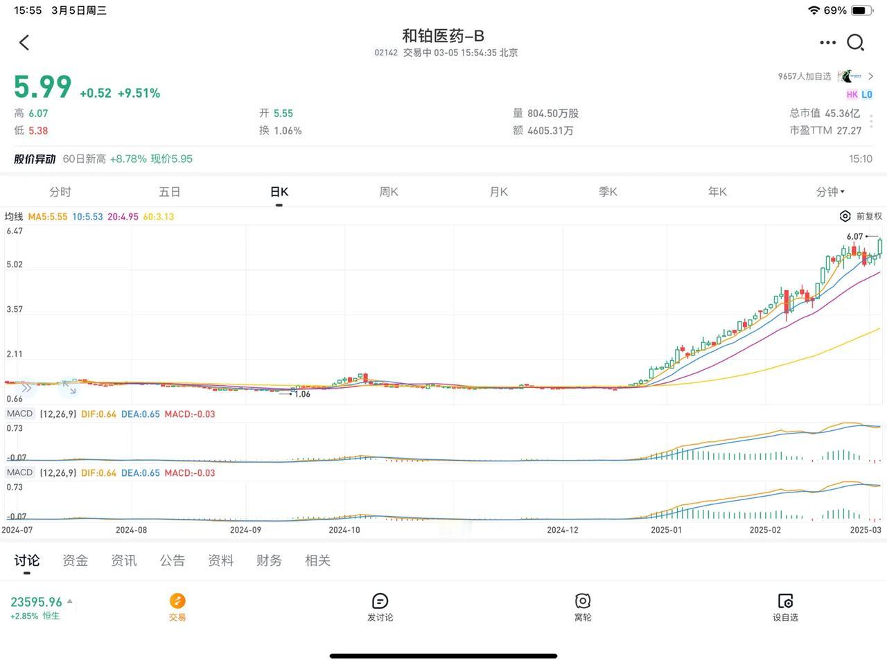Screen dimensions: 887x665
Task: Tap the diagonal expand-arrows chart icon
Action: pyautogui.click(x=68, y=388)
